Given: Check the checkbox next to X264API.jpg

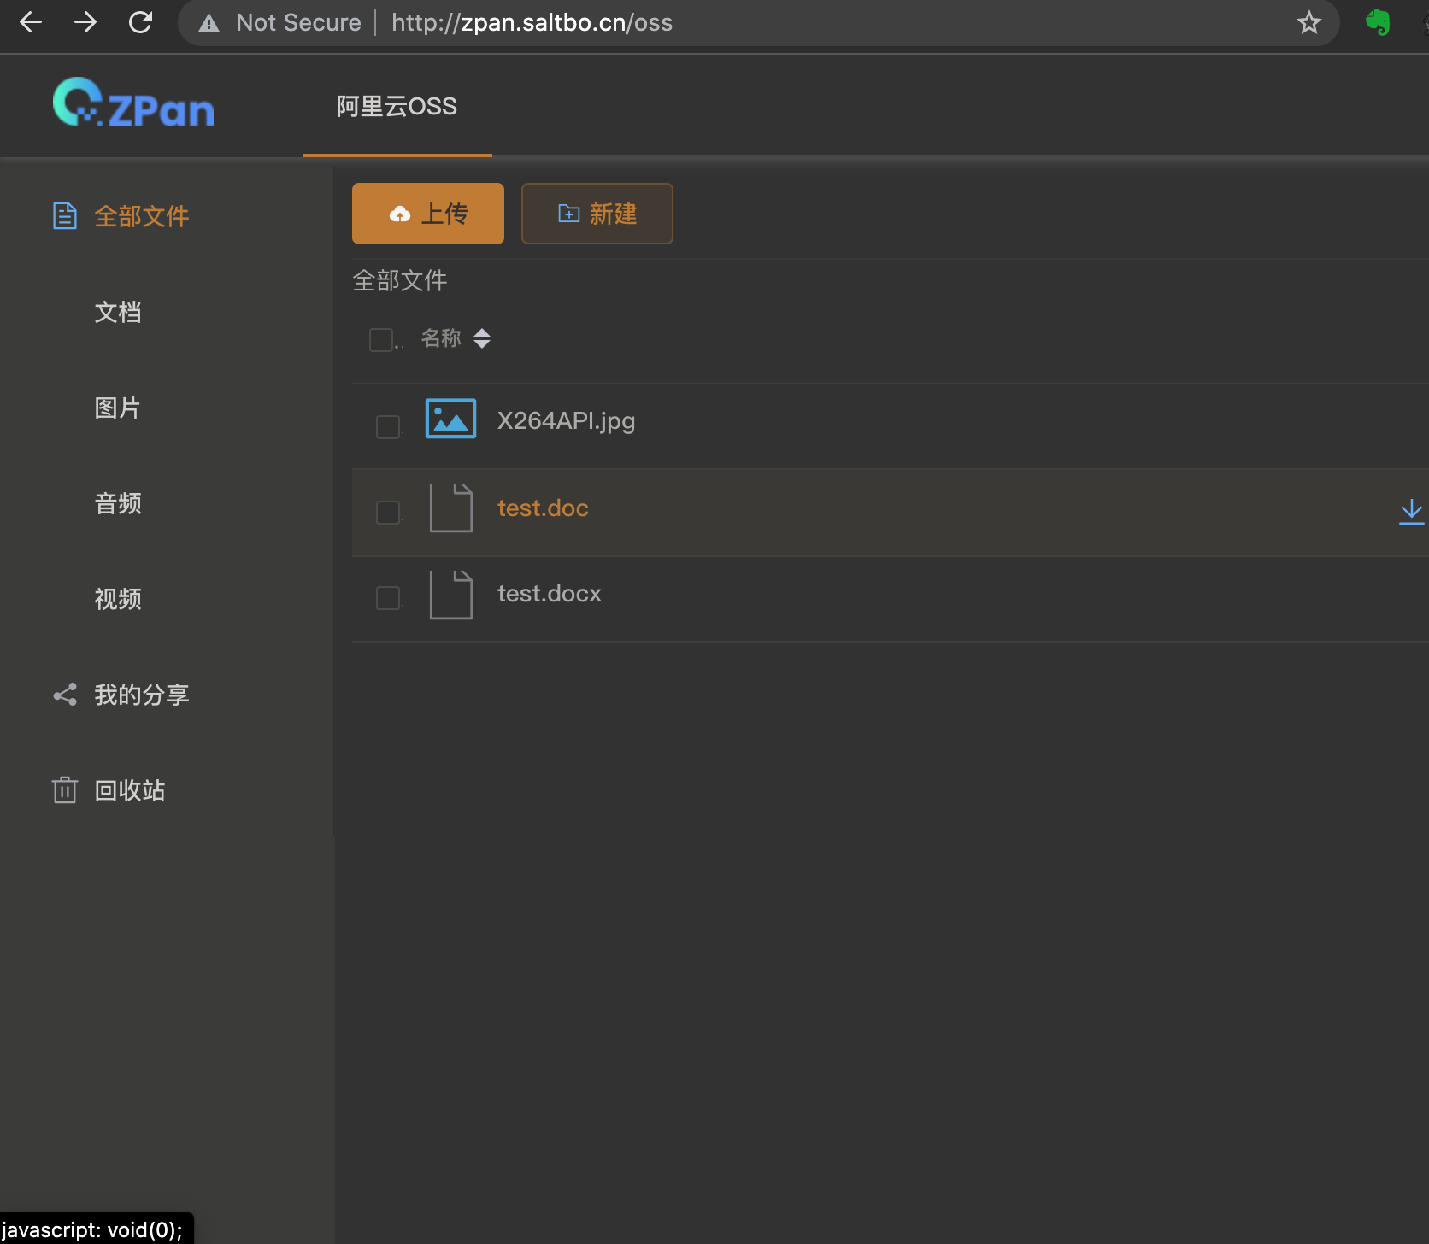Looking at the screenshot, I should tap(386, 425).
